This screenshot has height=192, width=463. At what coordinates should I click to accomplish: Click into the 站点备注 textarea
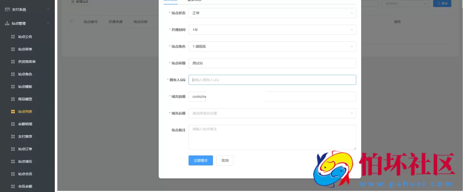[x=272, y=137]
